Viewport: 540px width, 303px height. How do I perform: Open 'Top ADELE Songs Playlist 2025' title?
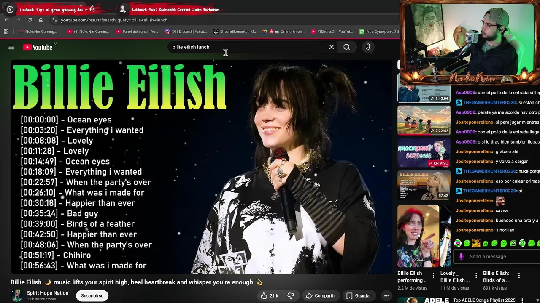coord(484,300)
